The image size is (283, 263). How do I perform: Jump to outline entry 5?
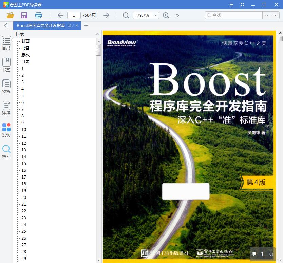click(22, 95)
